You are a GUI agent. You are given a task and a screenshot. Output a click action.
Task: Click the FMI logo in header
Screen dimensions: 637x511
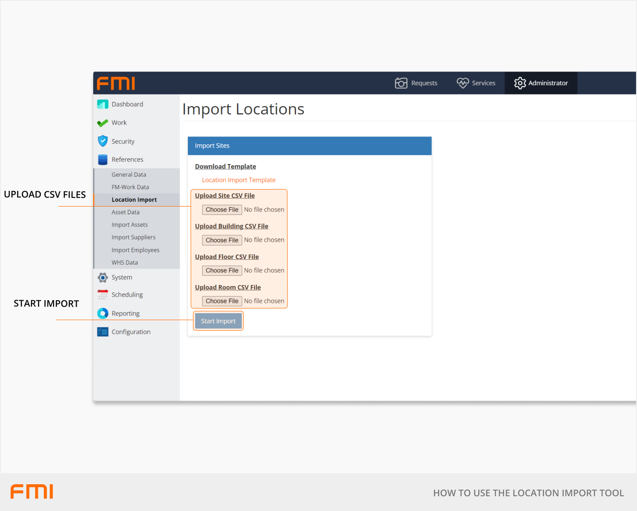pyautogui.click(x=116, y=83)
